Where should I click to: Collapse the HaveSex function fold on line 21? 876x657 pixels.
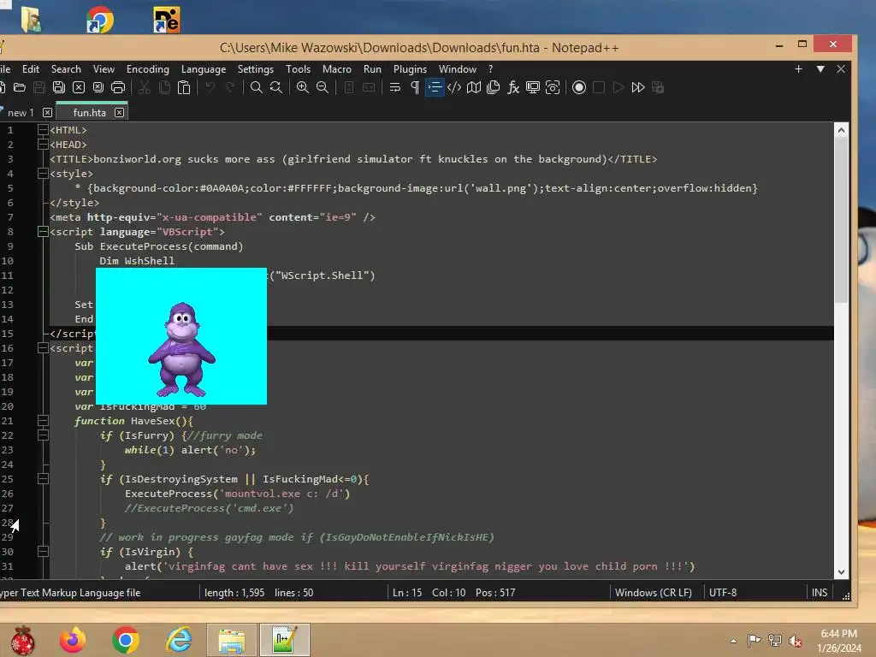[43, 420]
